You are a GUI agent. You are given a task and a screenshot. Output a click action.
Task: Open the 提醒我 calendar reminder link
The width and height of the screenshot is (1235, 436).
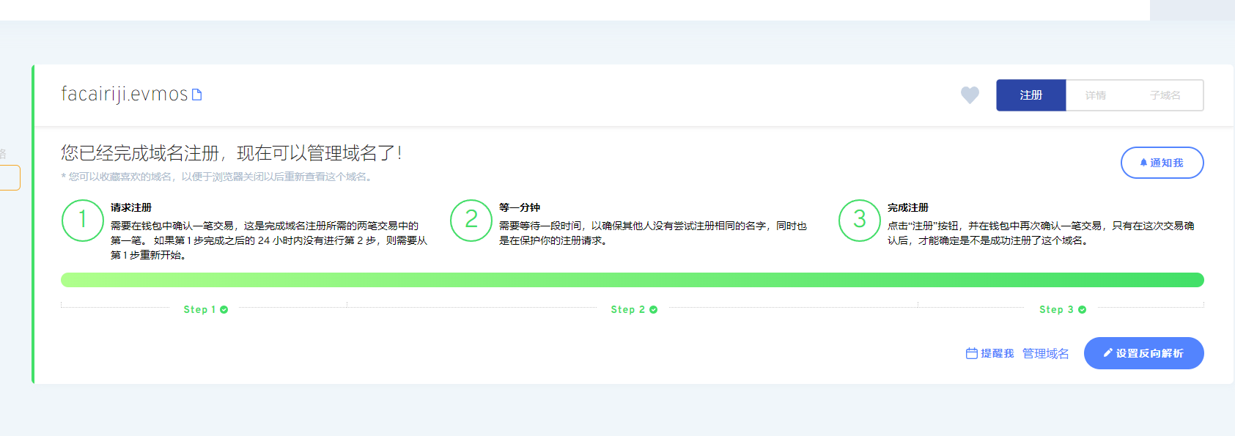point(989,353)
